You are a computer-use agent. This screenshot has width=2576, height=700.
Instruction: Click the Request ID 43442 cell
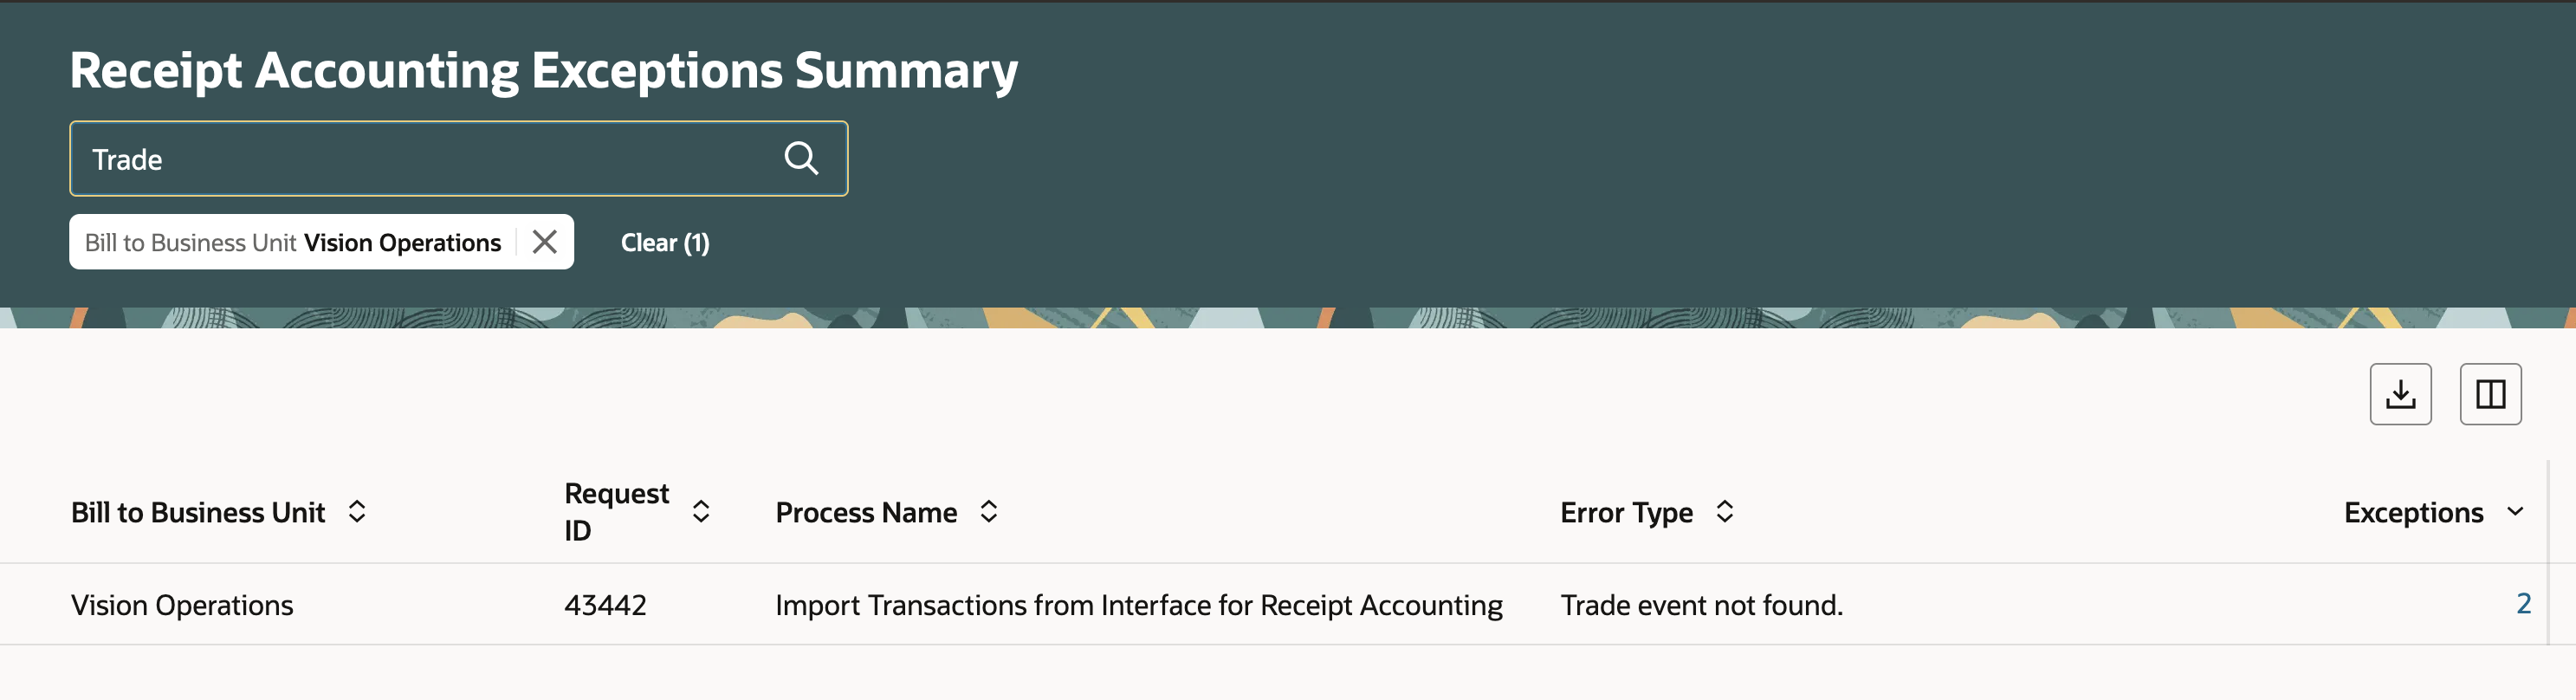[605, 605]
